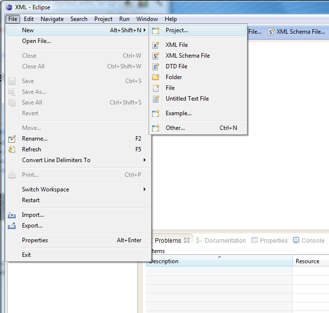Click the Import icon

(x=12, y=215)
